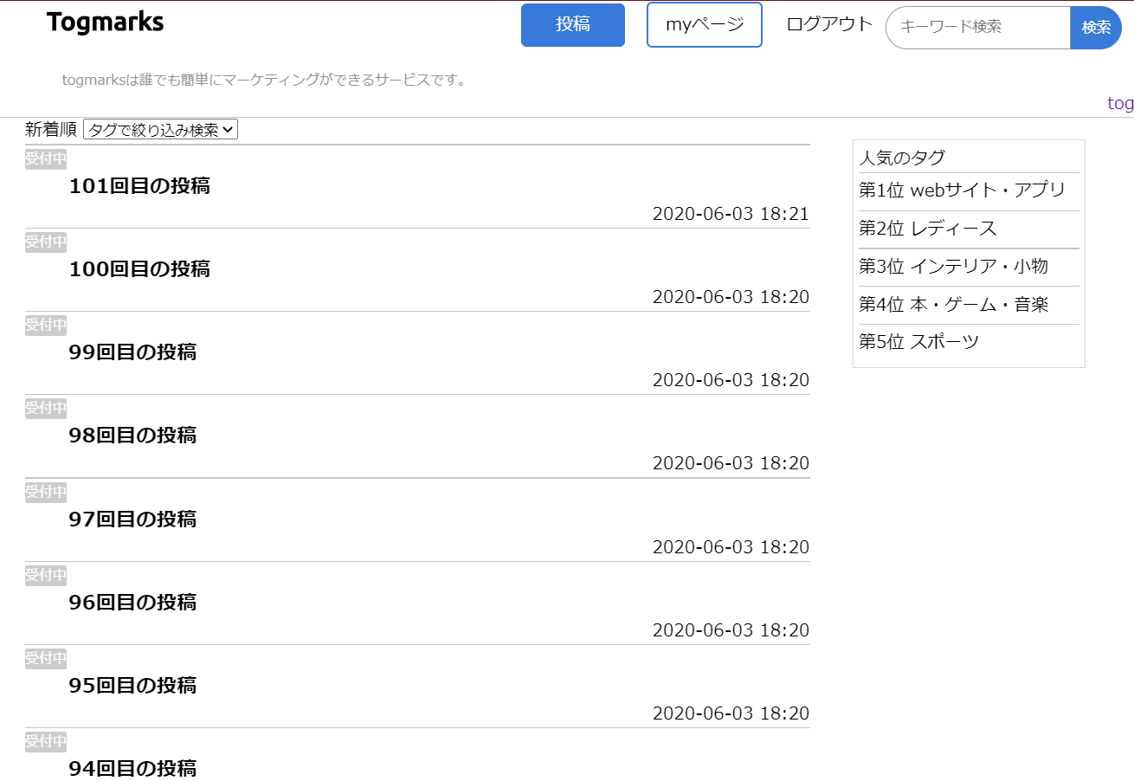Click the ログアウト link
1134x781 pixels.
[829, 24]
